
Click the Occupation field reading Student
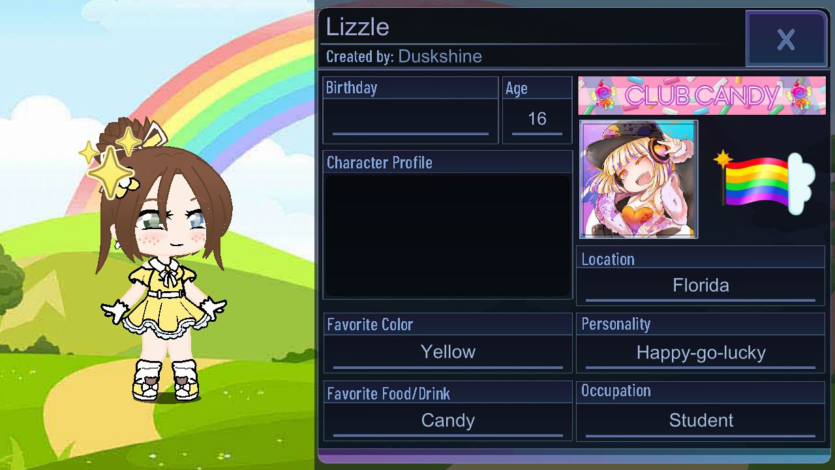[701, 421]
